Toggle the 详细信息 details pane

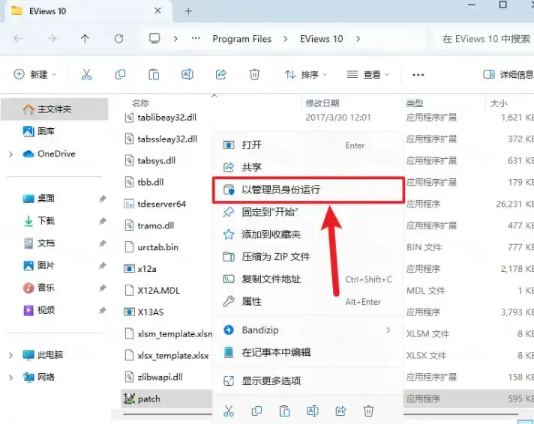[x=508, y=74]
